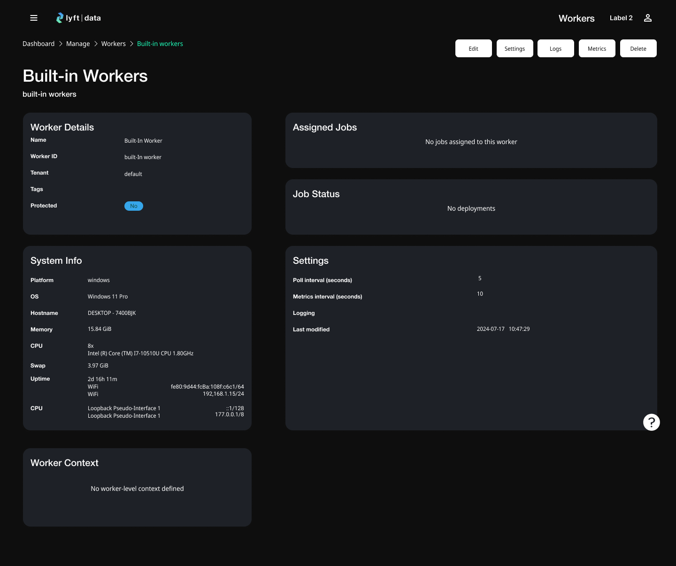The image size is (676, 566).
Task: Select the Metrics interval value 10
Action: click(480, 294)
